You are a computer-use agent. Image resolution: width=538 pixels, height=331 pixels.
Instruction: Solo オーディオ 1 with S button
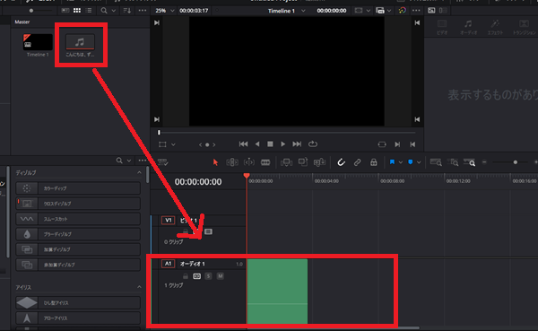(208, 276)
